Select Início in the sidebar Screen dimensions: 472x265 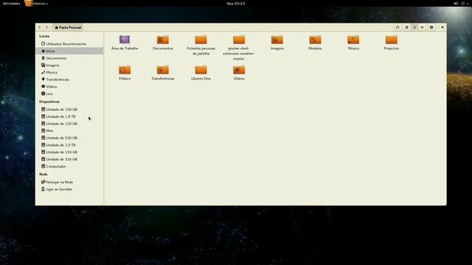(69, 51)
